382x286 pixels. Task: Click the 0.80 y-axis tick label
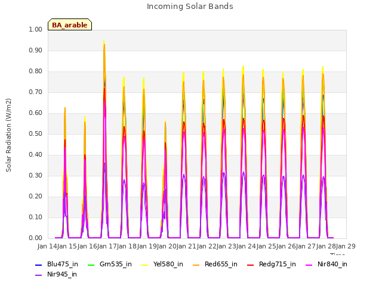click(x=36, y=71)
